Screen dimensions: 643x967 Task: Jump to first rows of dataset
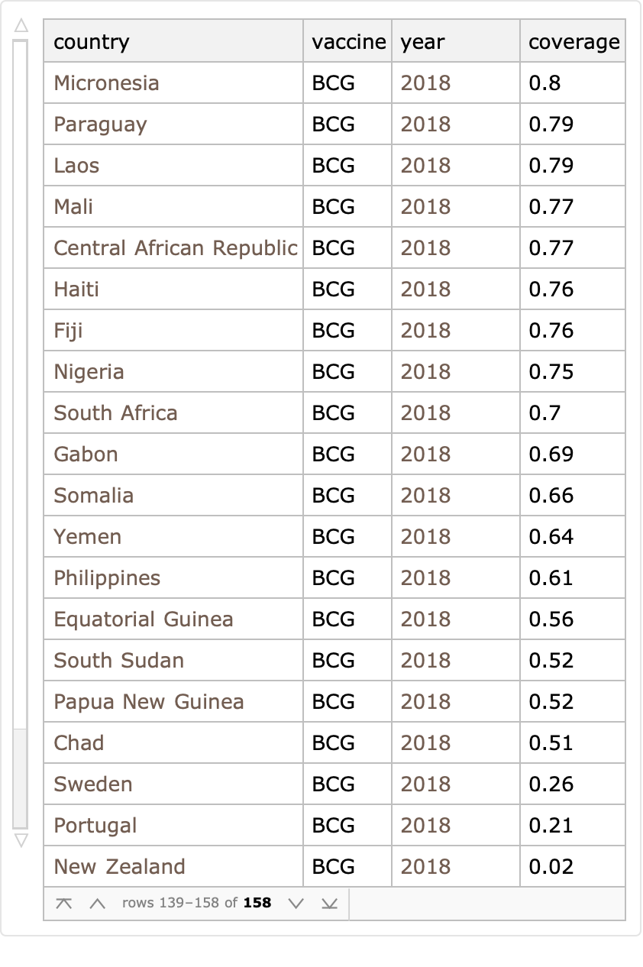click(64, 904)
